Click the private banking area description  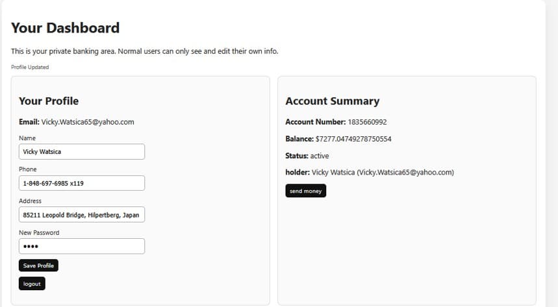[x=144, y=51]
